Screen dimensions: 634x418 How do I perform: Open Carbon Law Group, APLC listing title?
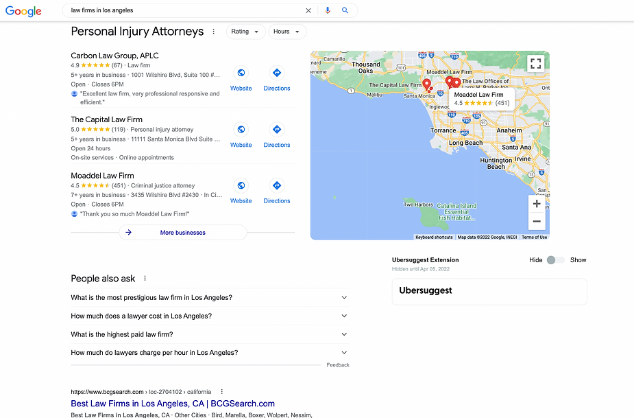115,56
